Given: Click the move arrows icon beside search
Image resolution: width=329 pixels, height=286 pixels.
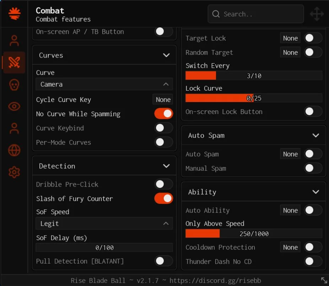Looking at the screenshot, I should (x=317, y=14).
